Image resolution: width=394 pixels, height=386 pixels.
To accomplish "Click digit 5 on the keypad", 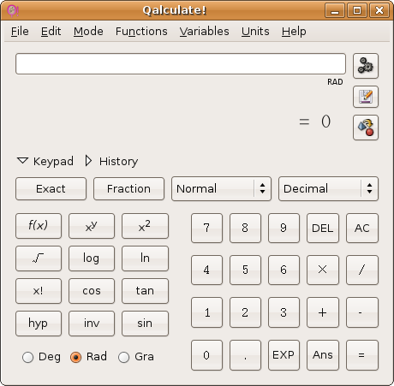I will [x=245, y=270].
